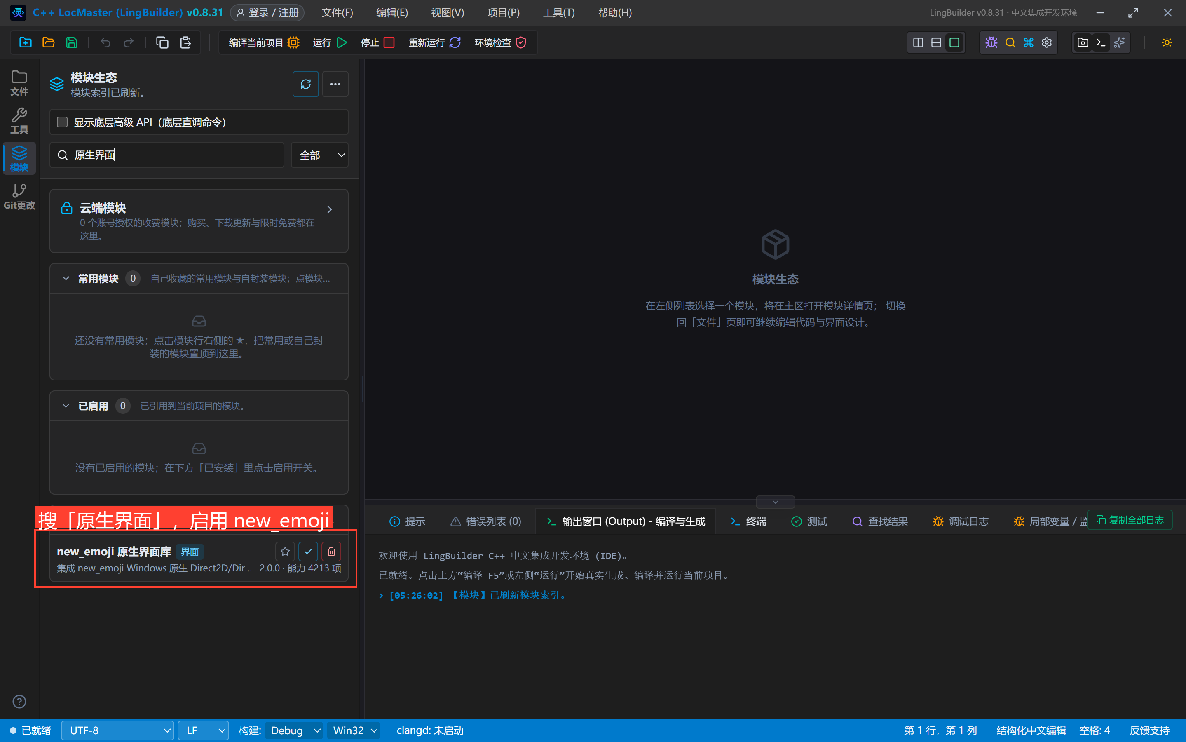Click the 登录 / 注册 button
This screenshot has height=742, width=1186.
267,13
